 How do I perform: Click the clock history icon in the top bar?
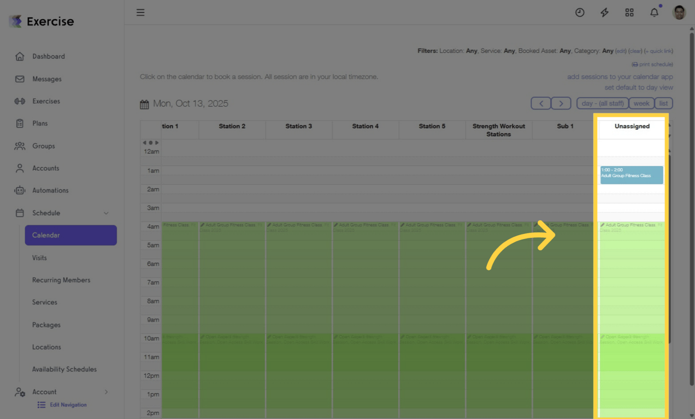click(580, 12)
